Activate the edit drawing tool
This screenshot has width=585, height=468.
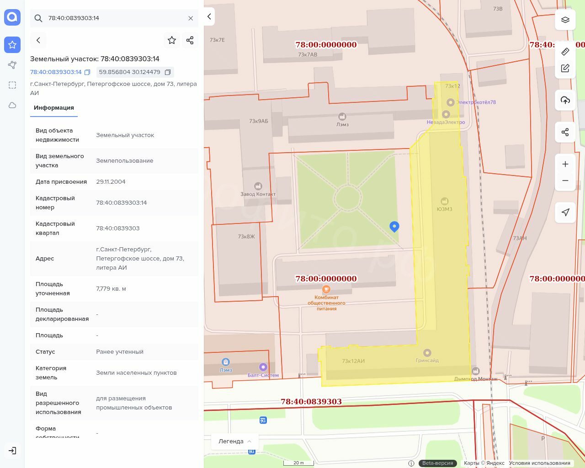[x=565, y=69]
